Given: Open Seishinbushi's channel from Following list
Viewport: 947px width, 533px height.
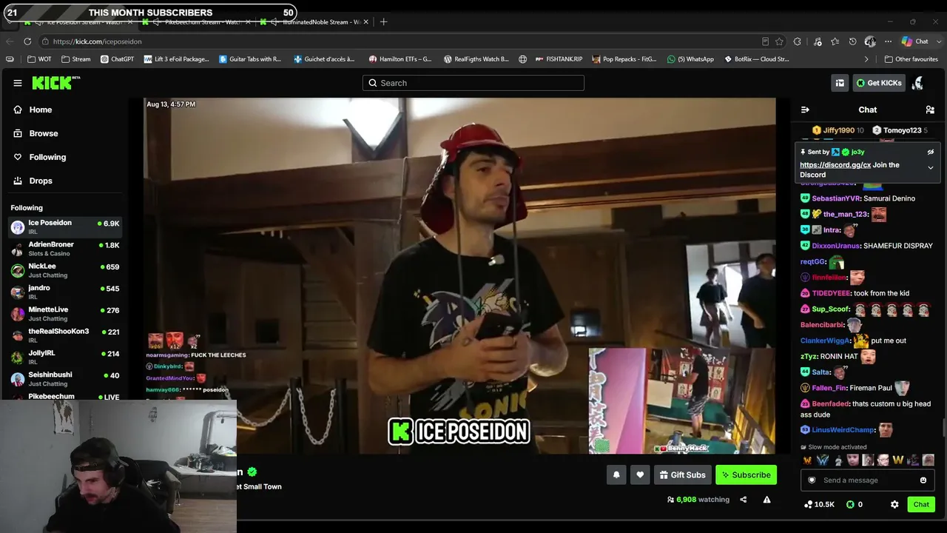Looking at the screenshot, I should tap(65, 379).
